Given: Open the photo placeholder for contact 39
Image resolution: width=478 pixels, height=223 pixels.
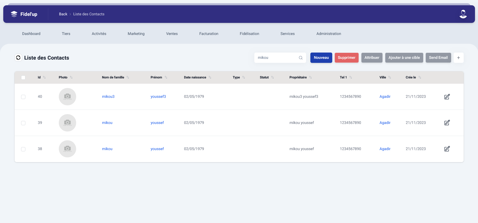Looking at the screenshot, I should 67,123.
